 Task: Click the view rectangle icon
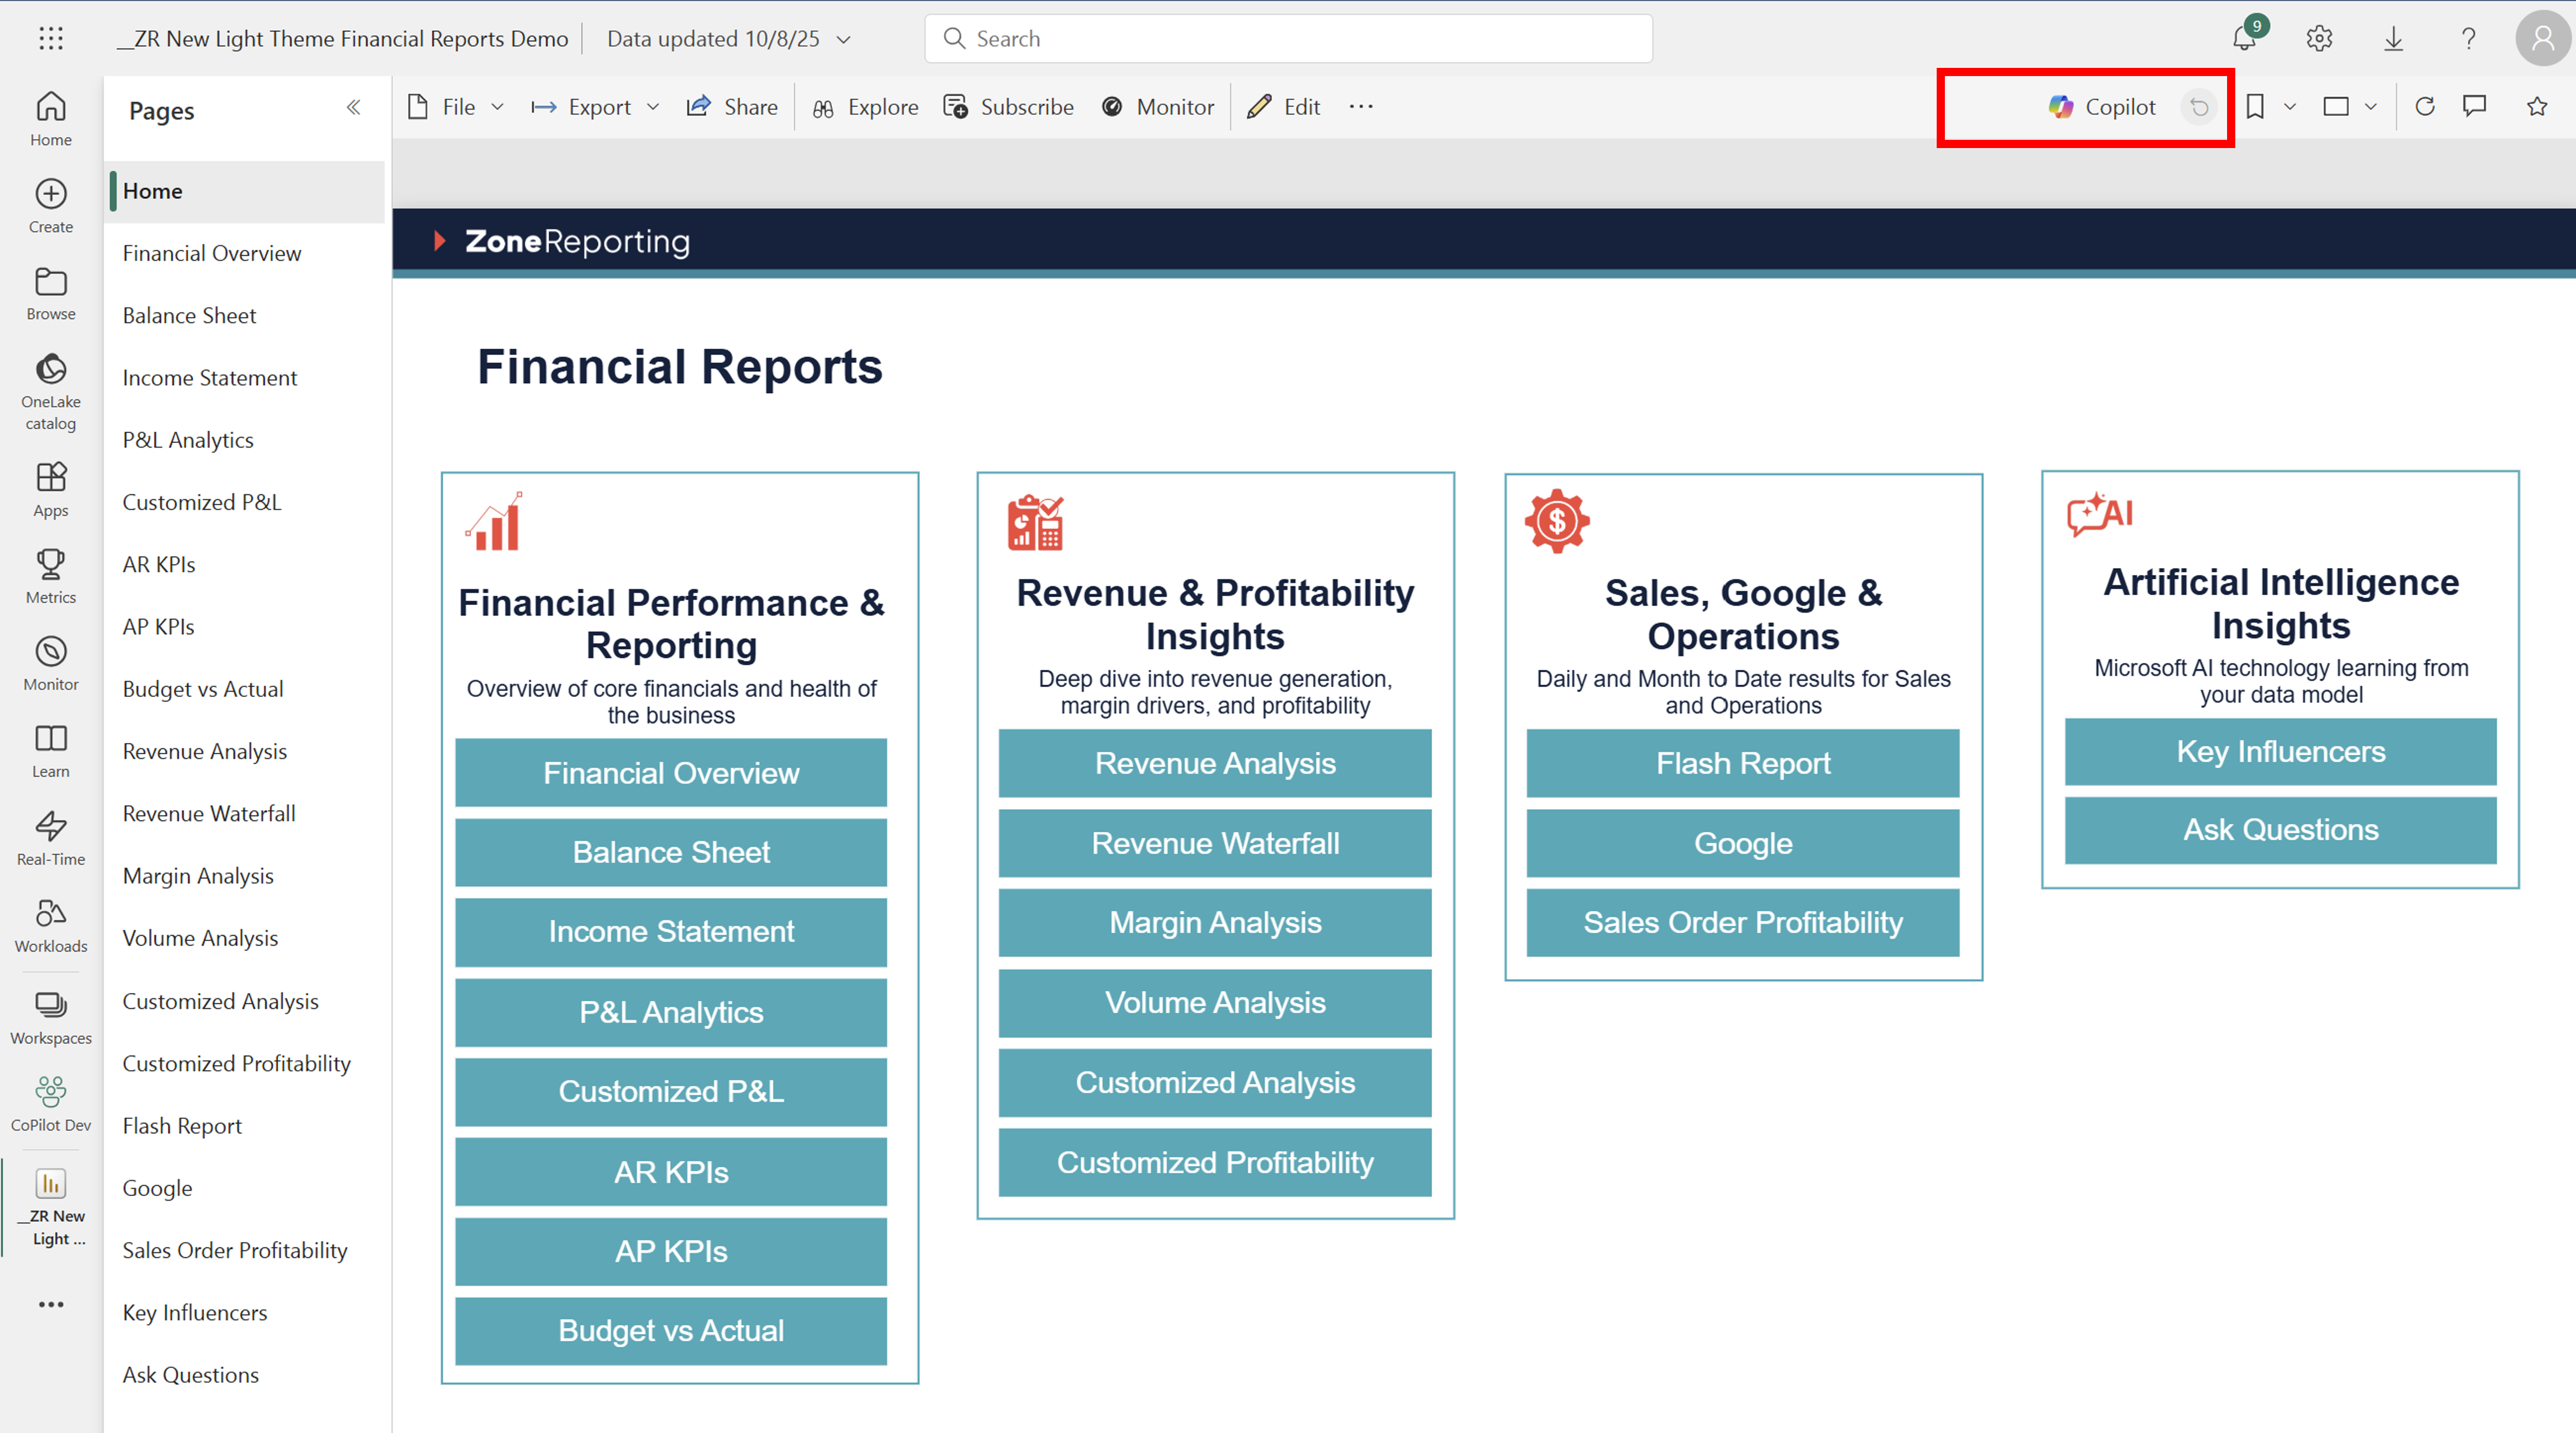click(x=2336, y=106)
